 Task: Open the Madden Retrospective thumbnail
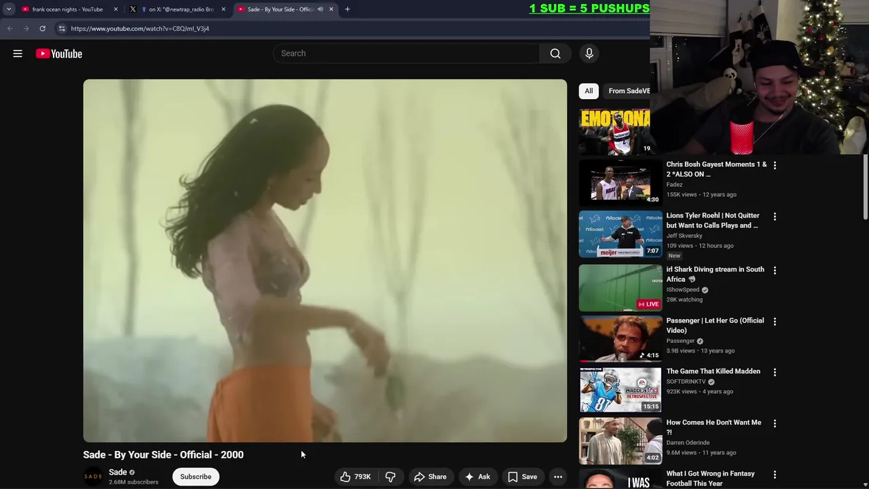pyautogui.click(x=621, y=390)
